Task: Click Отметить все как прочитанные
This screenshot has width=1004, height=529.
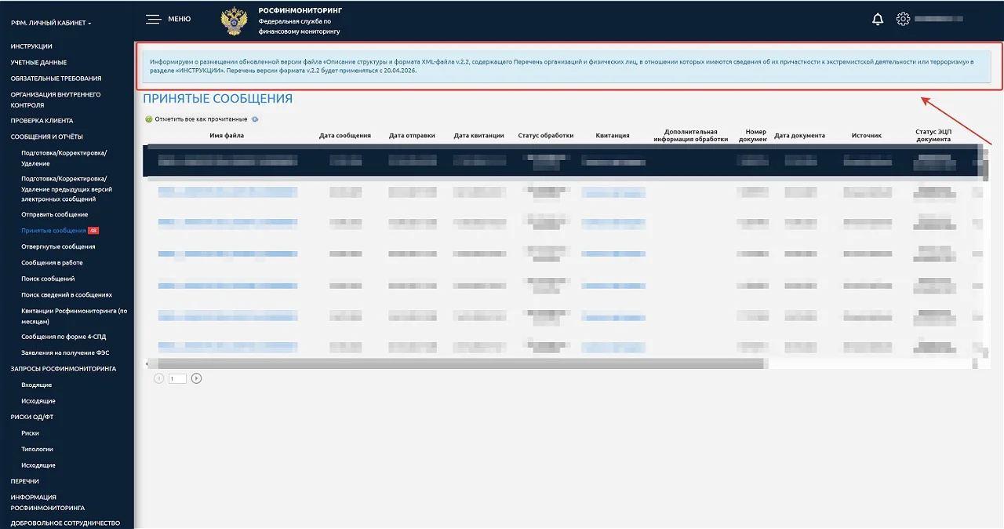Action: pyautogui.click(x=201, y=119)
